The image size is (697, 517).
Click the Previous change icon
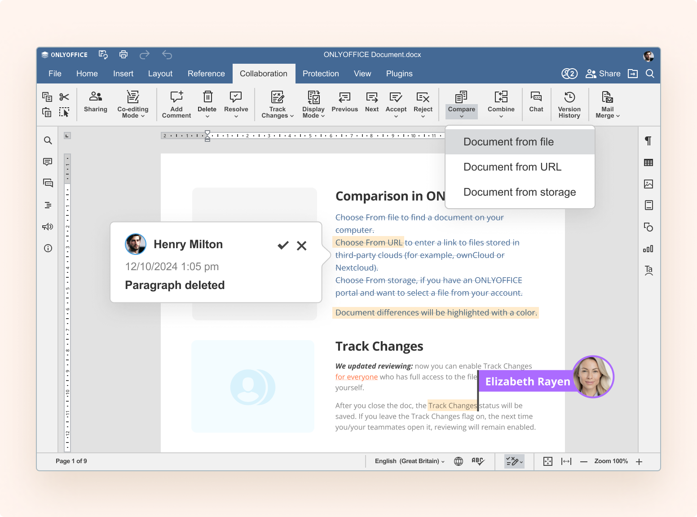[x=344, y=97]
